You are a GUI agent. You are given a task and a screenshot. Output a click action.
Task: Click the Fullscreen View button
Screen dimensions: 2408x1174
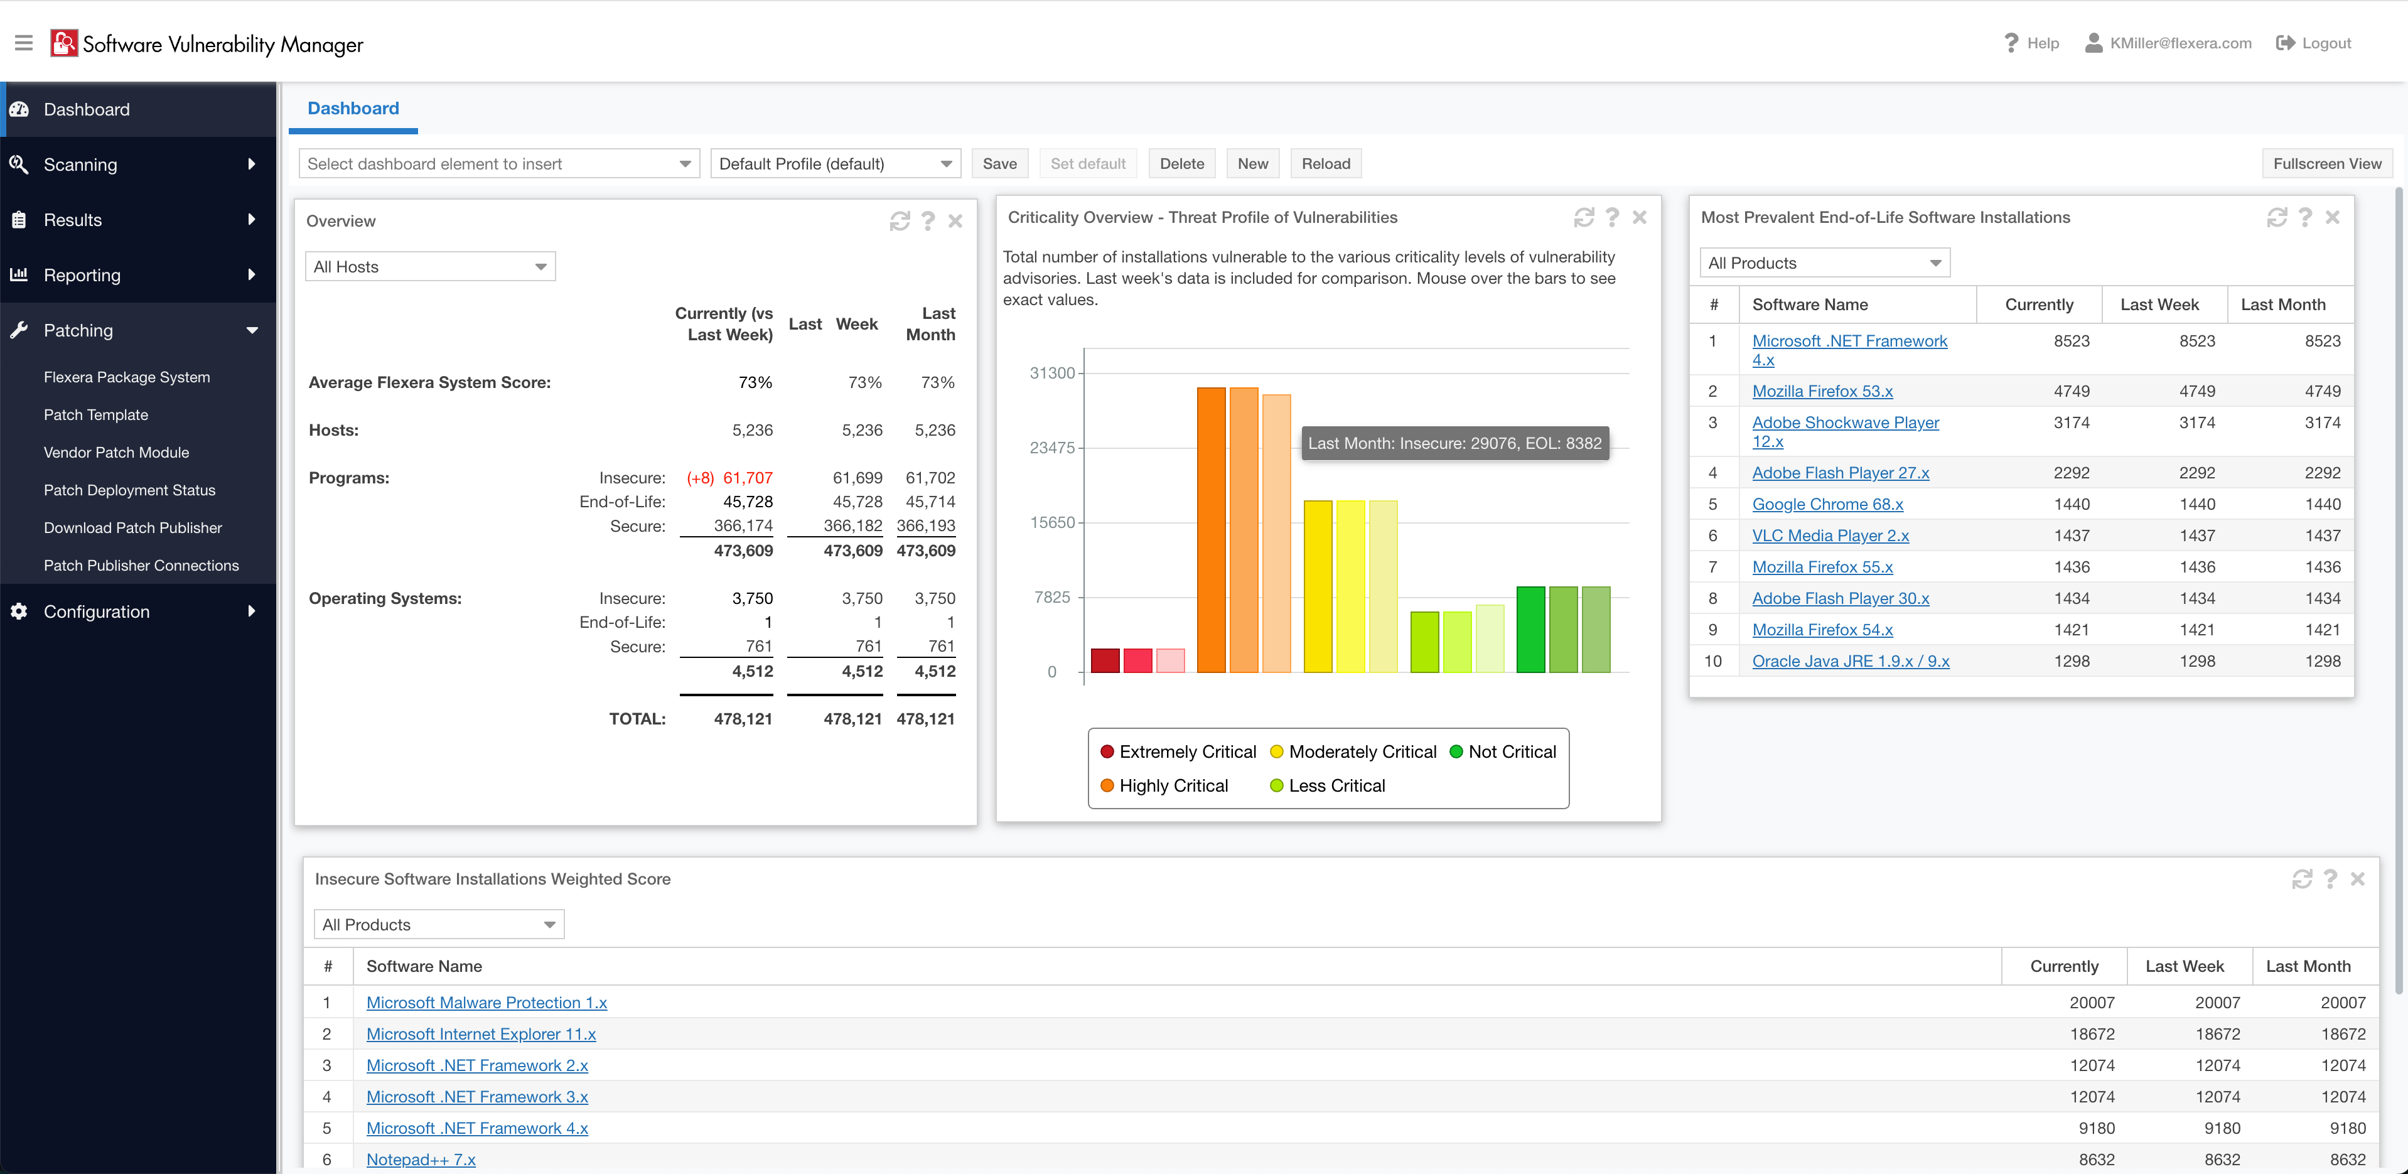click(x=2326, y=164)
